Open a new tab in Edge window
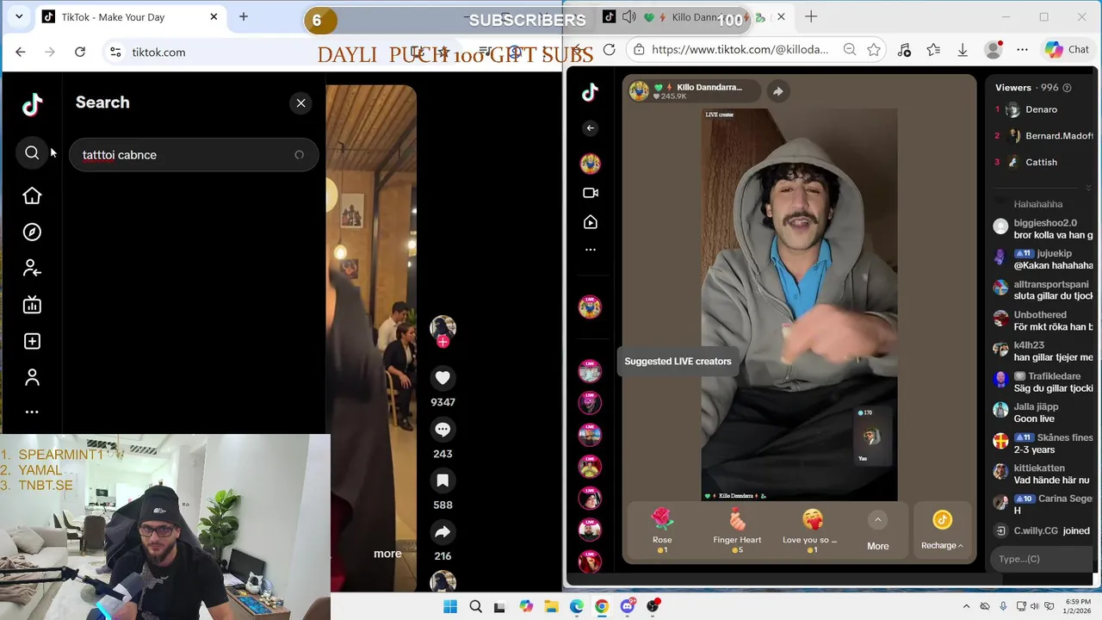Screen dimensions: 1102x620 811,16
